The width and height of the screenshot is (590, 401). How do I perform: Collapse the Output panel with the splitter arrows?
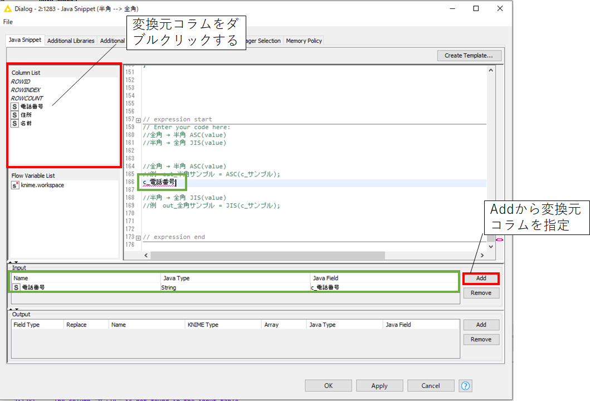click(x=13, y=309)
